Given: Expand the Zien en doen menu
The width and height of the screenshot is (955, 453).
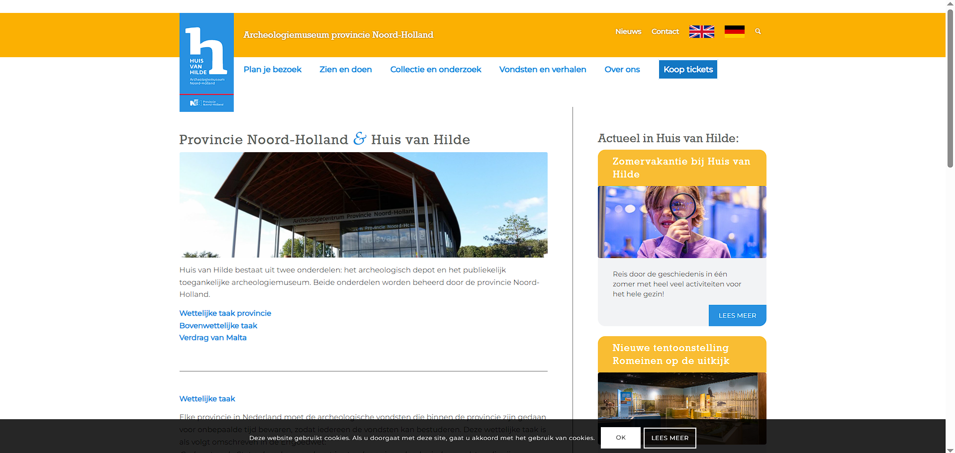Looking at the screenshot, I should 345,70.
